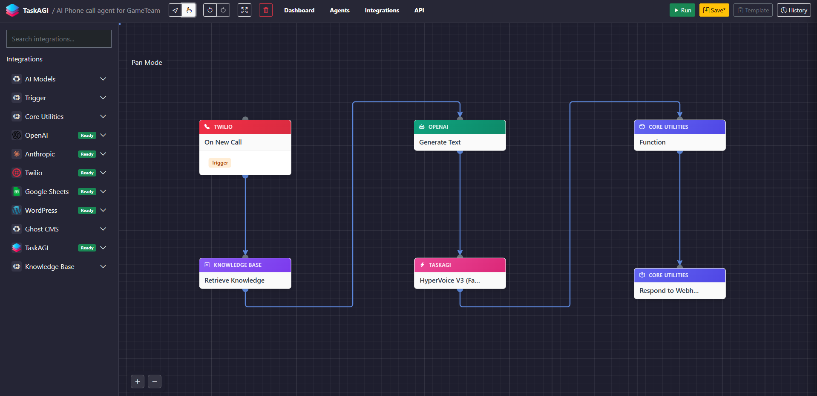Click the Template button

(753, 10)
